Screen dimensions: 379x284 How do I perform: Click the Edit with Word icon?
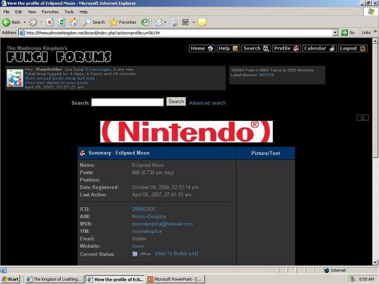tap(185, 22)
